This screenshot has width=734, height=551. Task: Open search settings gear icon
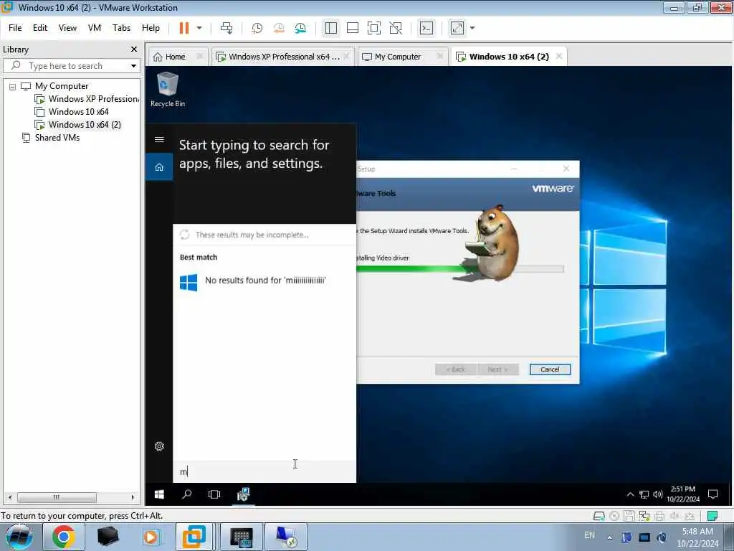(x=159, y=446)
